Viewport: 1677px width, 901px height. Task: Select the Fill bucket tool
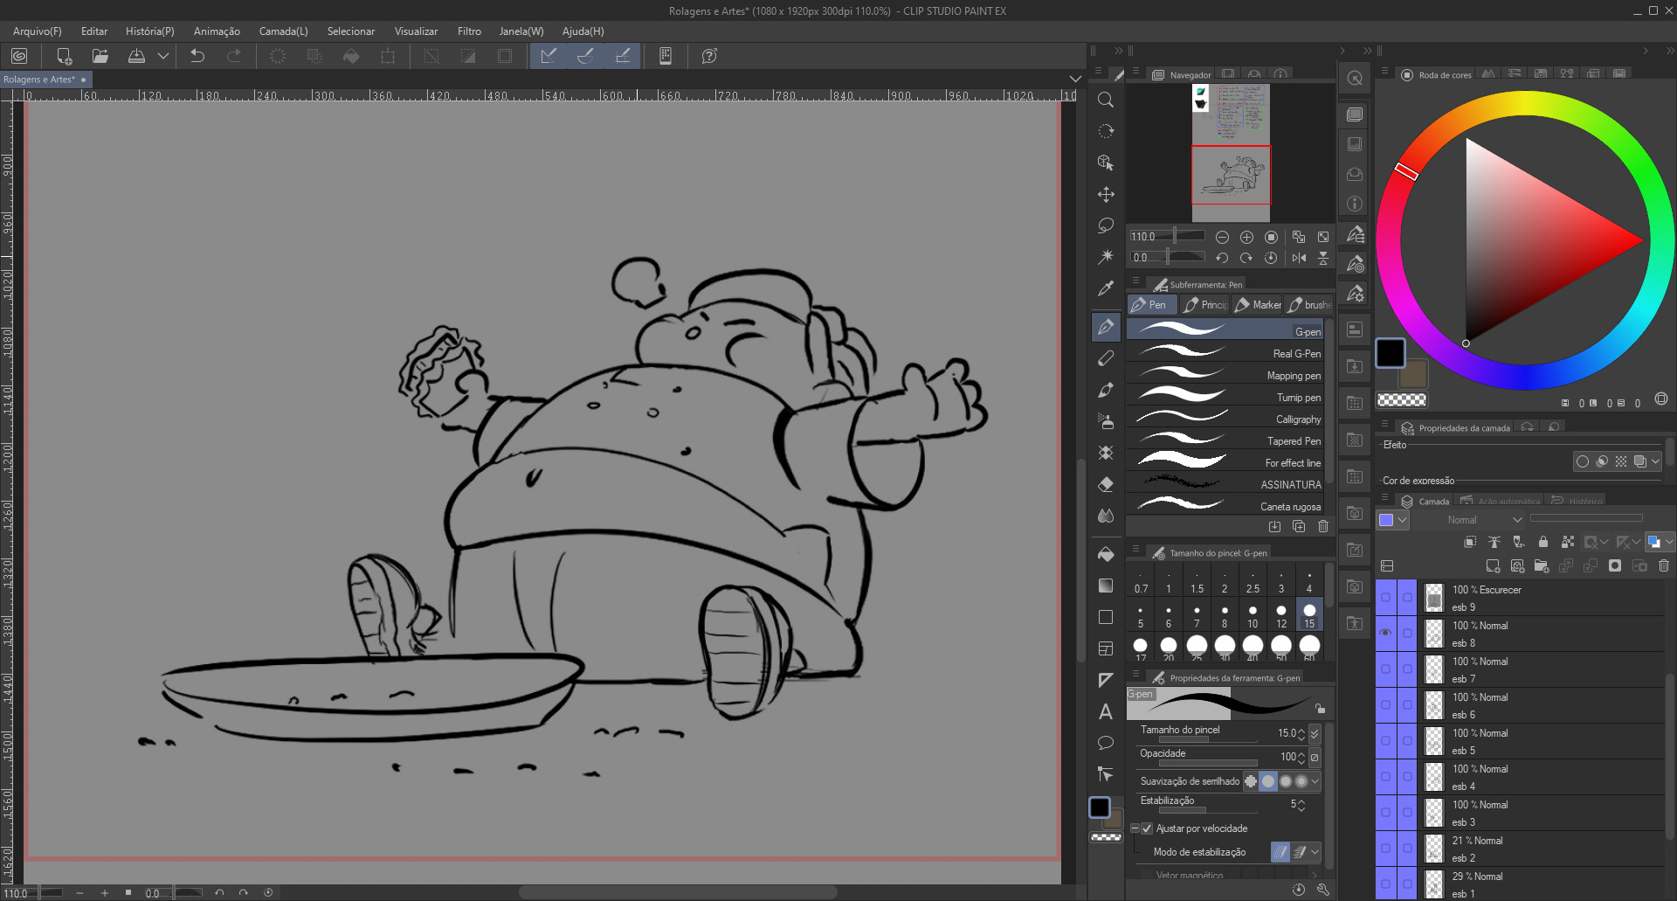point(1106,554)
